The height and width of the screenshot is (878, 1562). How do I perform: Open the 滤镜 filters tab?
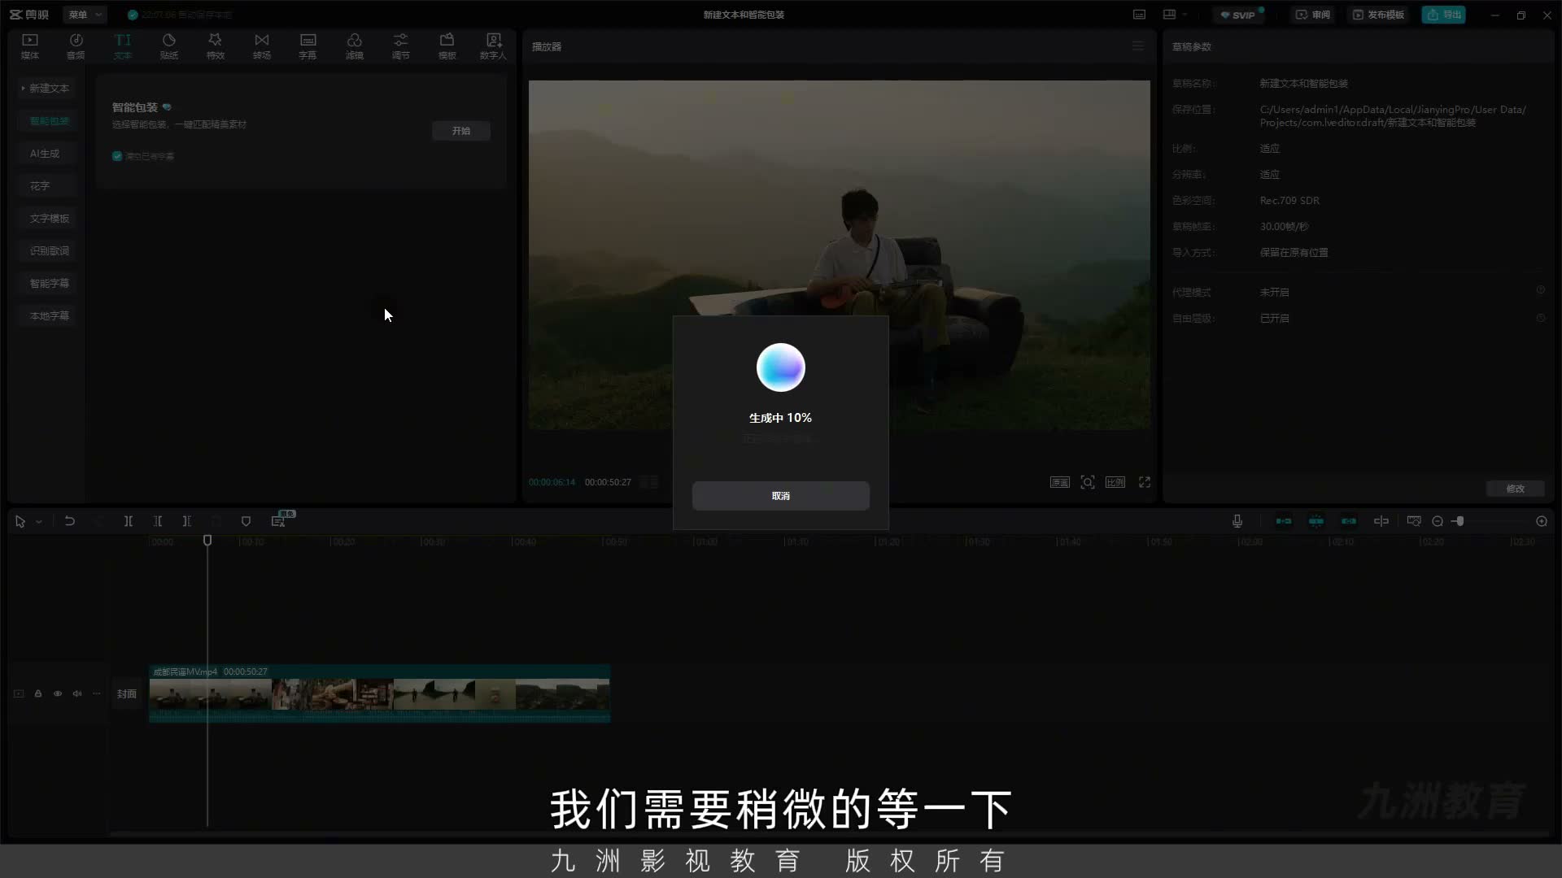point(354,46)
